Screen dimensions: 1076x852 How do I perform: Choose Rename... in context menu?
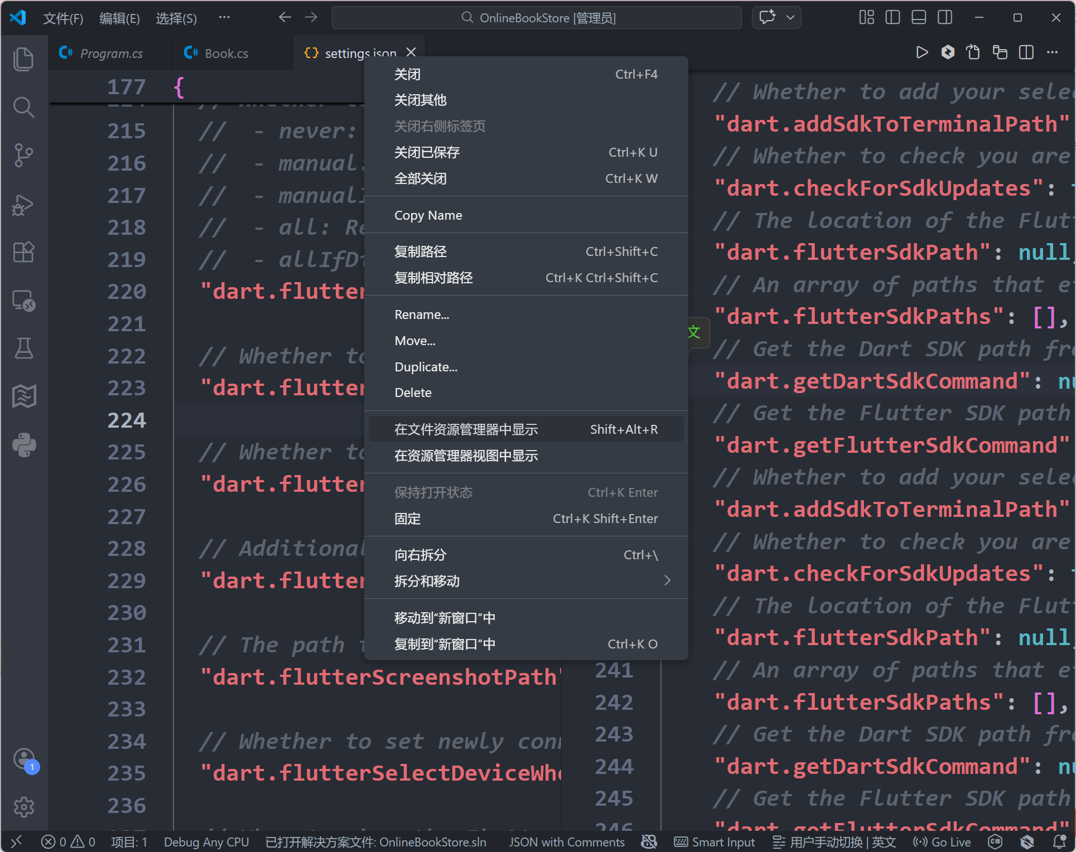(526, 314)
